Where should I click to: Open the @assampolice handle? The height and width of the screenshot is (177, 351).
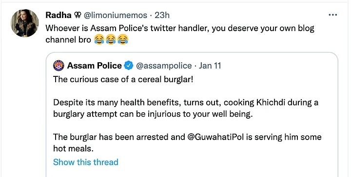164,66
